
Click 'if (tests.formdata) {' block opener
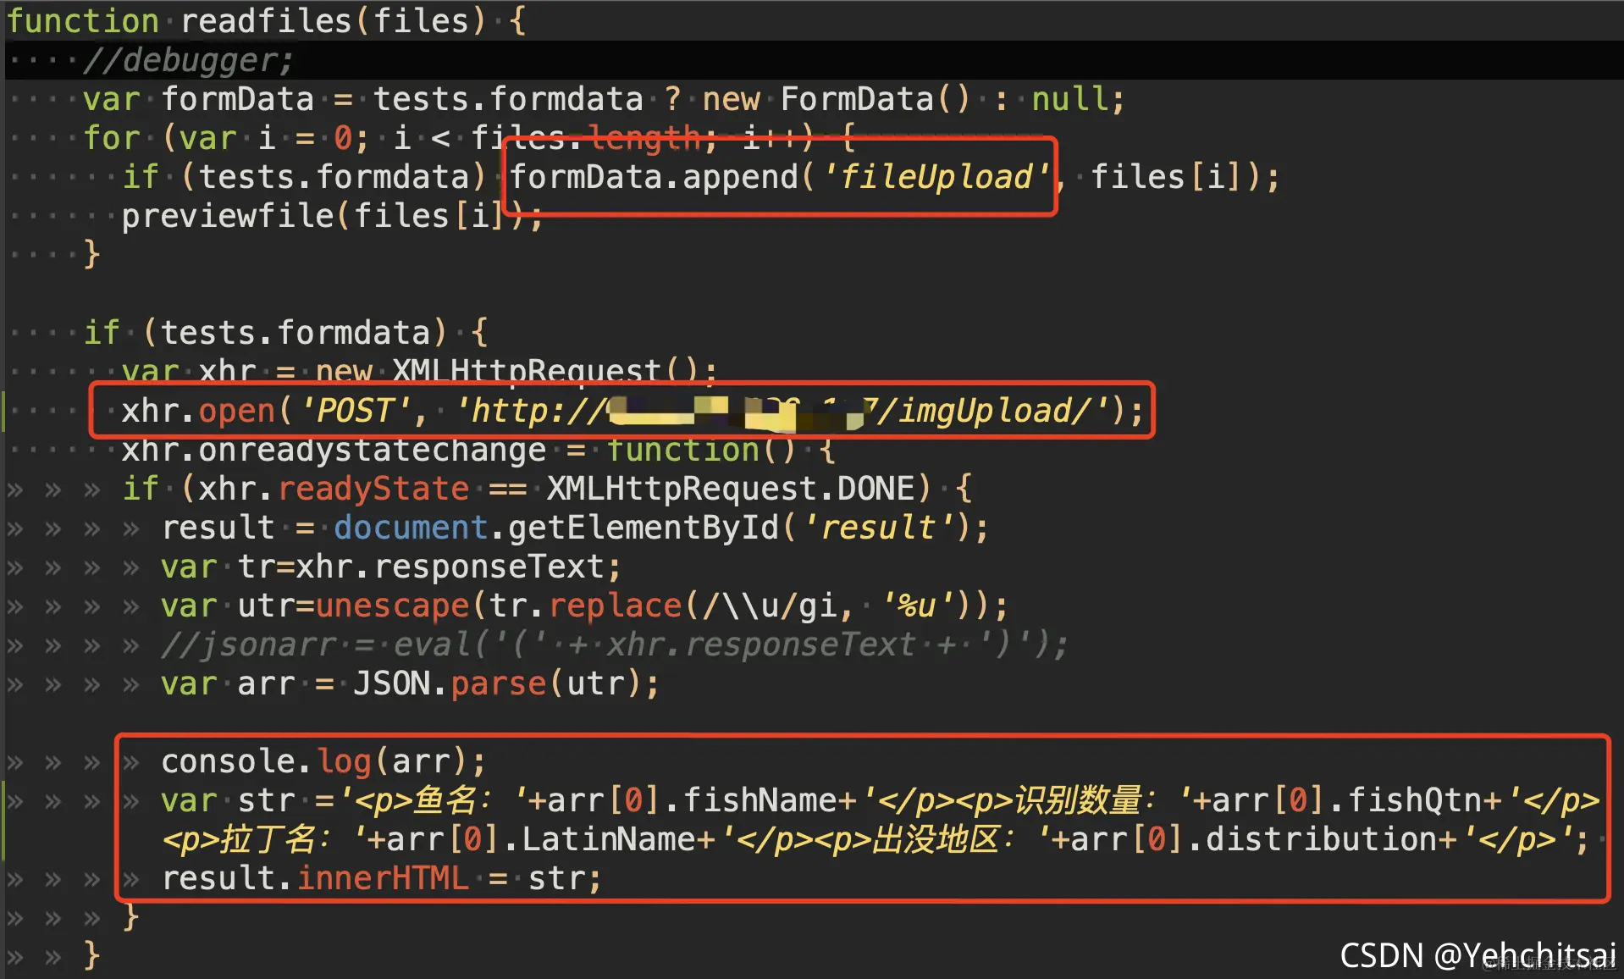coord(285,333)
